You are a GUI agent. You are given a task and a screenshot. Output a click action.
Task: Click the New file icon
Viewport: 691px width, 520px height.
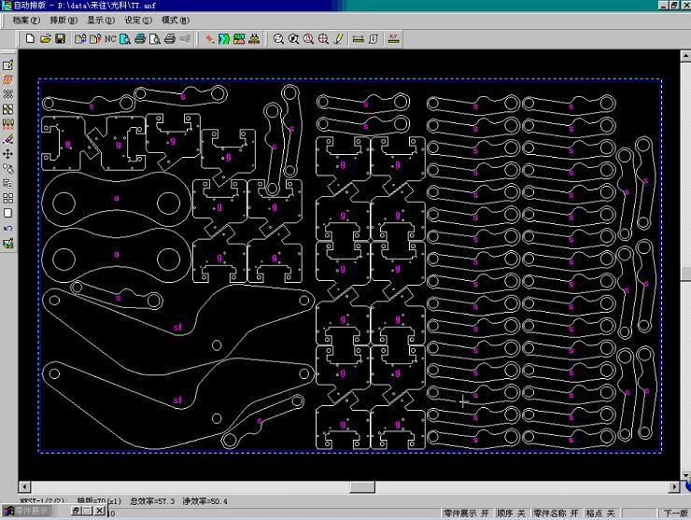[30, 38]
